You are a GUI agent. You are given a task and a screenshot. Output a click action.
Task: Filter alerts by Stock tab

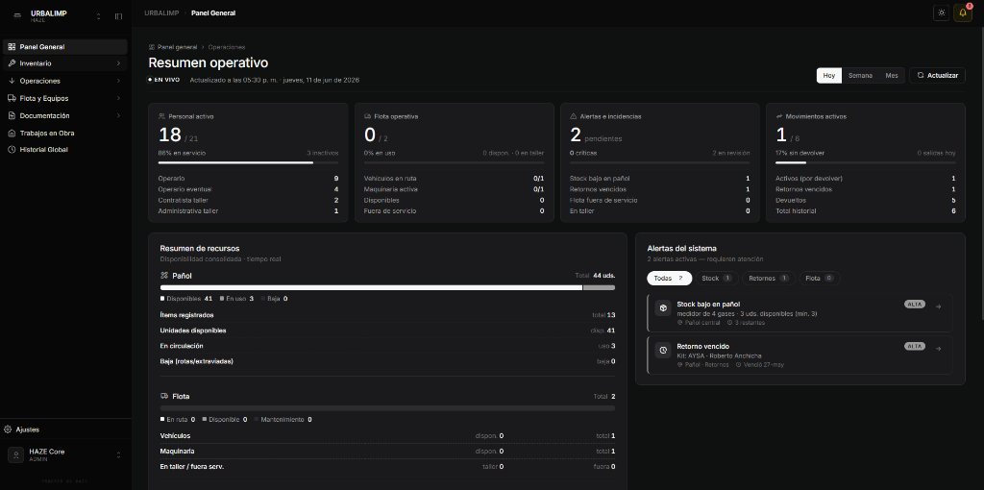(717, 278)
